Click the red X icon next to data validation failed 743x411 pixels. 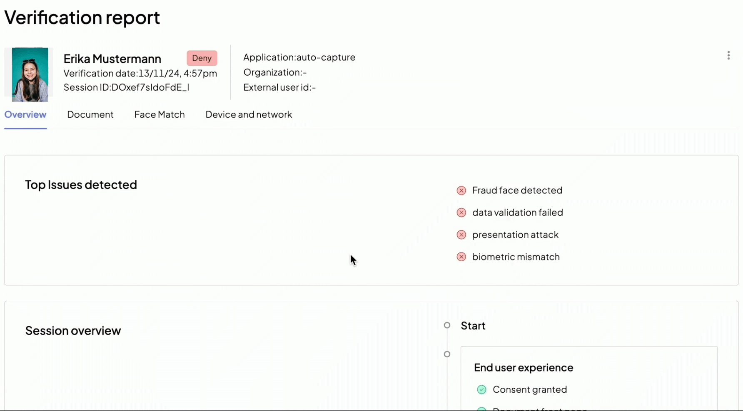(x=461, y=213)
